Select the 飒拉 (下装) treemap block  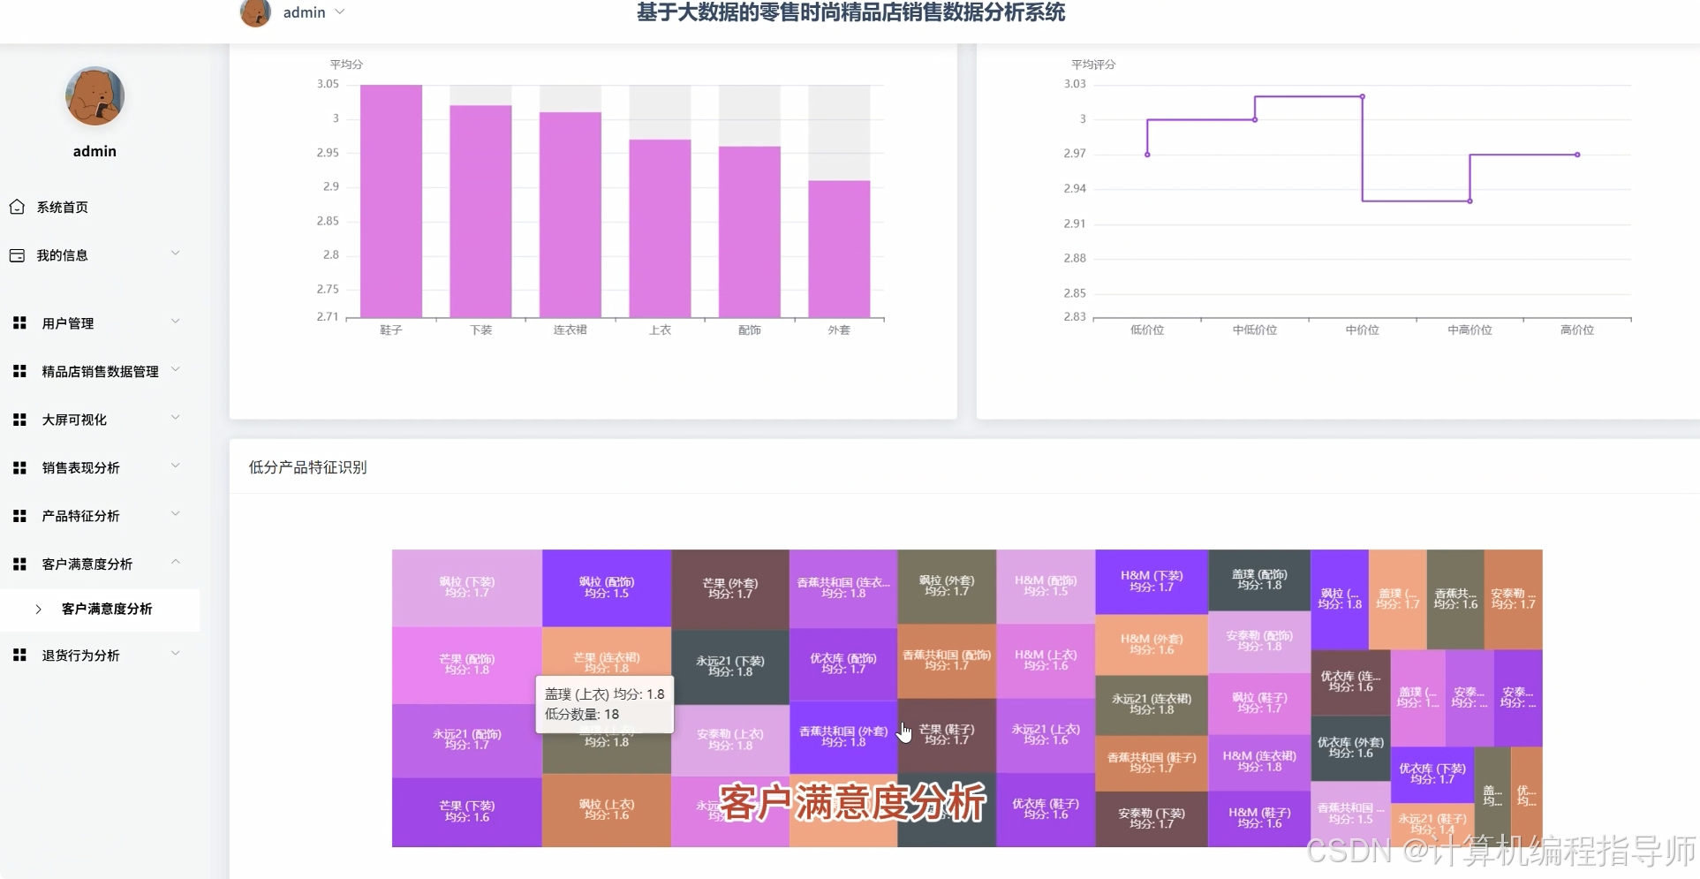click(x=467, y=588)
